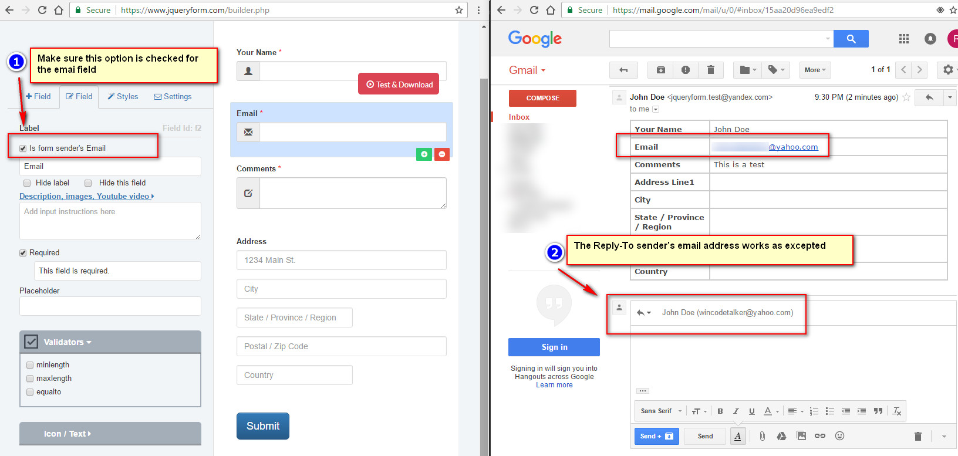Open the type of response dropdown
Viewport: 958px width, 456px height.
tap(644, 313)
